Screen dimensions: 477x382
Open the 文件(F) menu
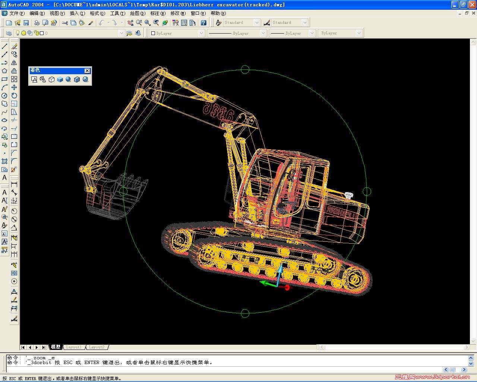tap(17, 13)
